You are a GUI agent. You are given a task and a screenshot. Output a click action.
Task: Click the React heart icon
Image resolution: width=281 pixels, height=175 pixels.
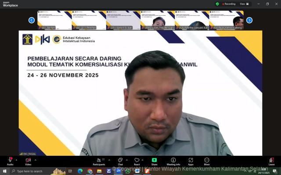click(137, 161)
